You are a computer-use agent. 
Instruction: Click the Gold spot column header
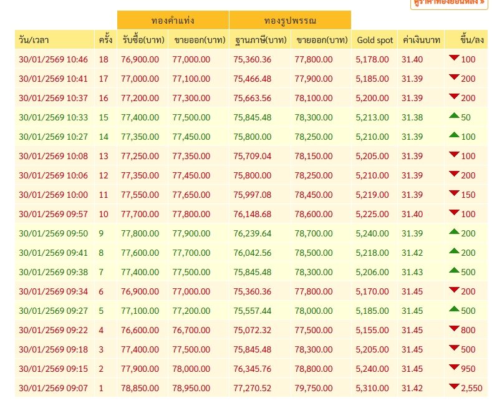(x=374, y=40)
